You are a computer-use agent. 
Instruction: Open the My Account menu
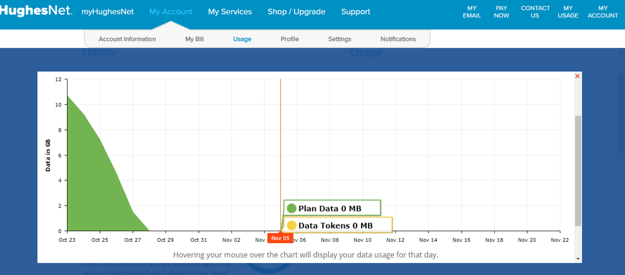[171, 12]
